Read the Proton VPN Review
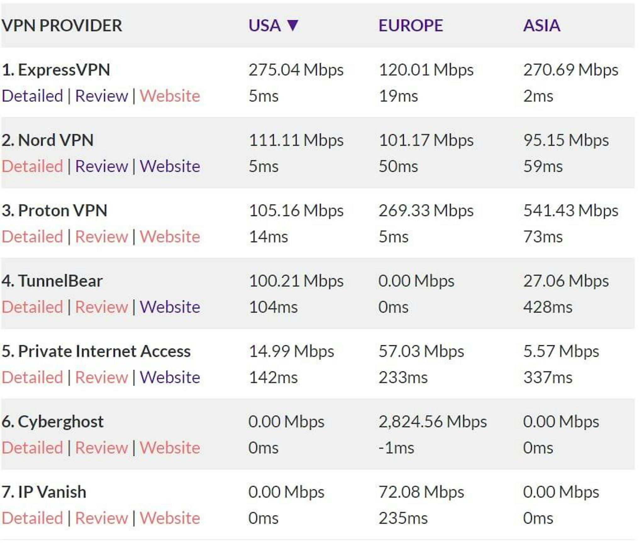The image size is (644, 544). [x=102, y=236]
